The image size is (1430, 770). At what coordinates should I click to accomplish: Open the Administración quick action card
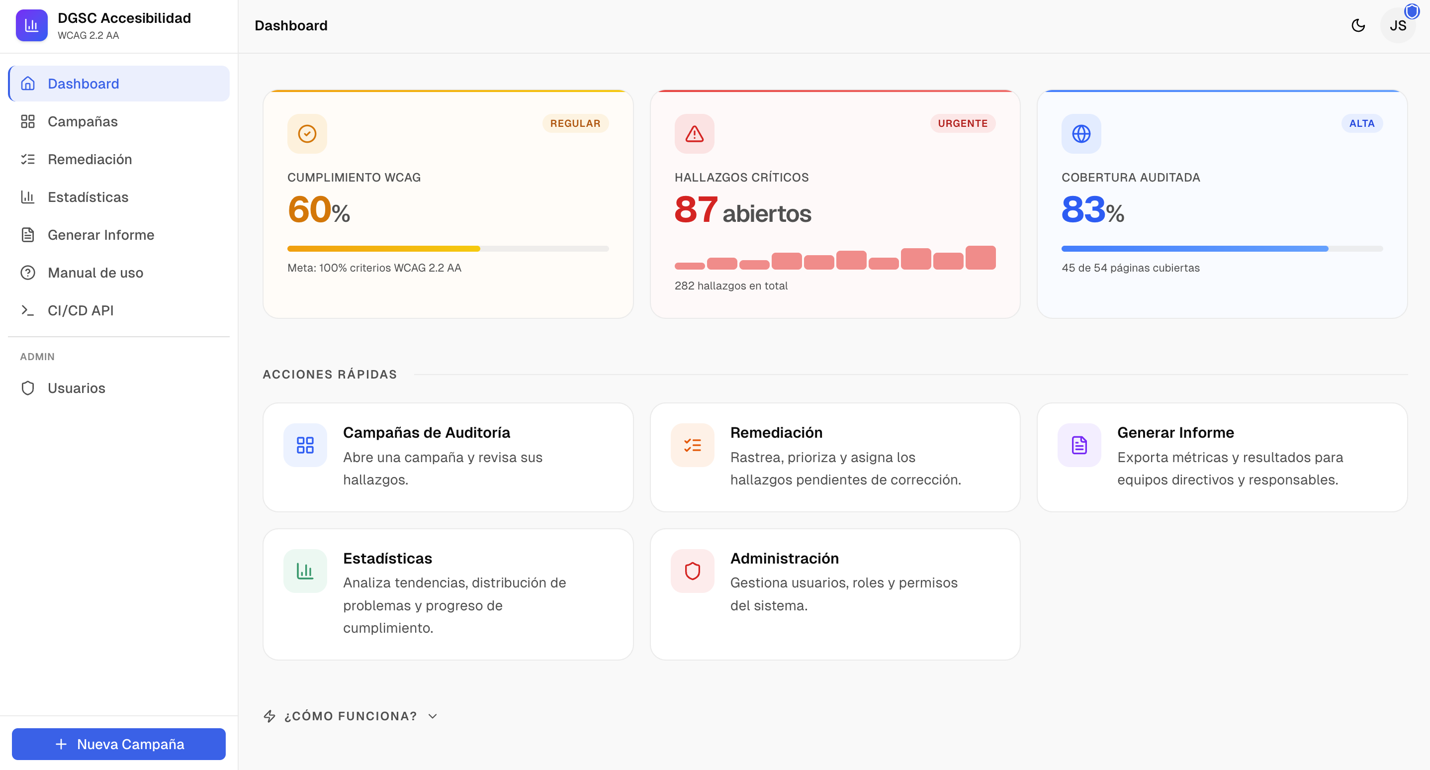click(x=835, y=594)
